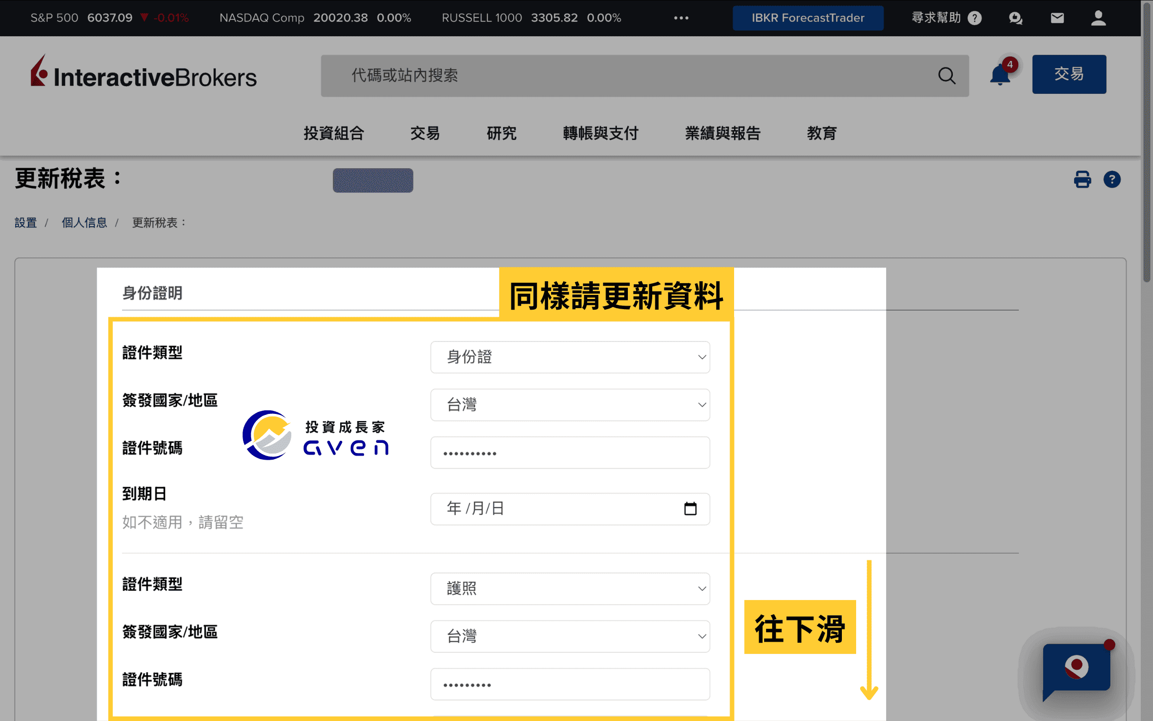This screenshot has width=1153, height=721.
Task: Click the search magnifier icon
Action: [946, 76]
